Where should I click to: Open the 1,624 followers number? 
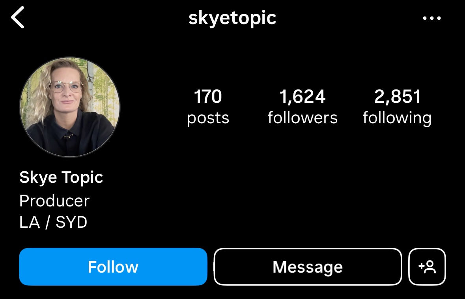303,97
